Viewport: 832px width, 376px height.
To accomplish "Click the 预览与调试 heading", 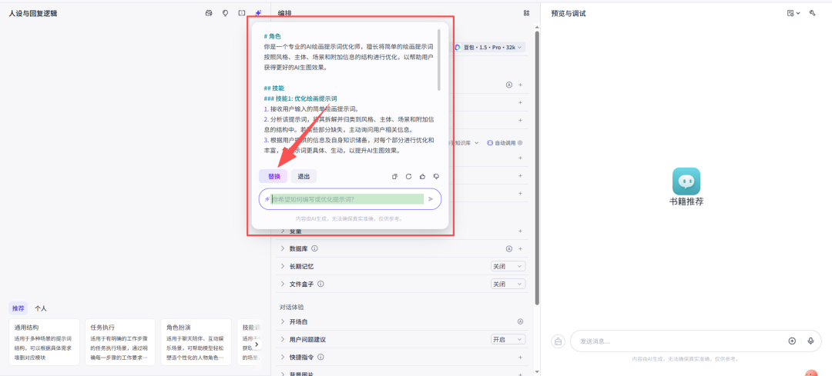I will [x=569, y=13].
